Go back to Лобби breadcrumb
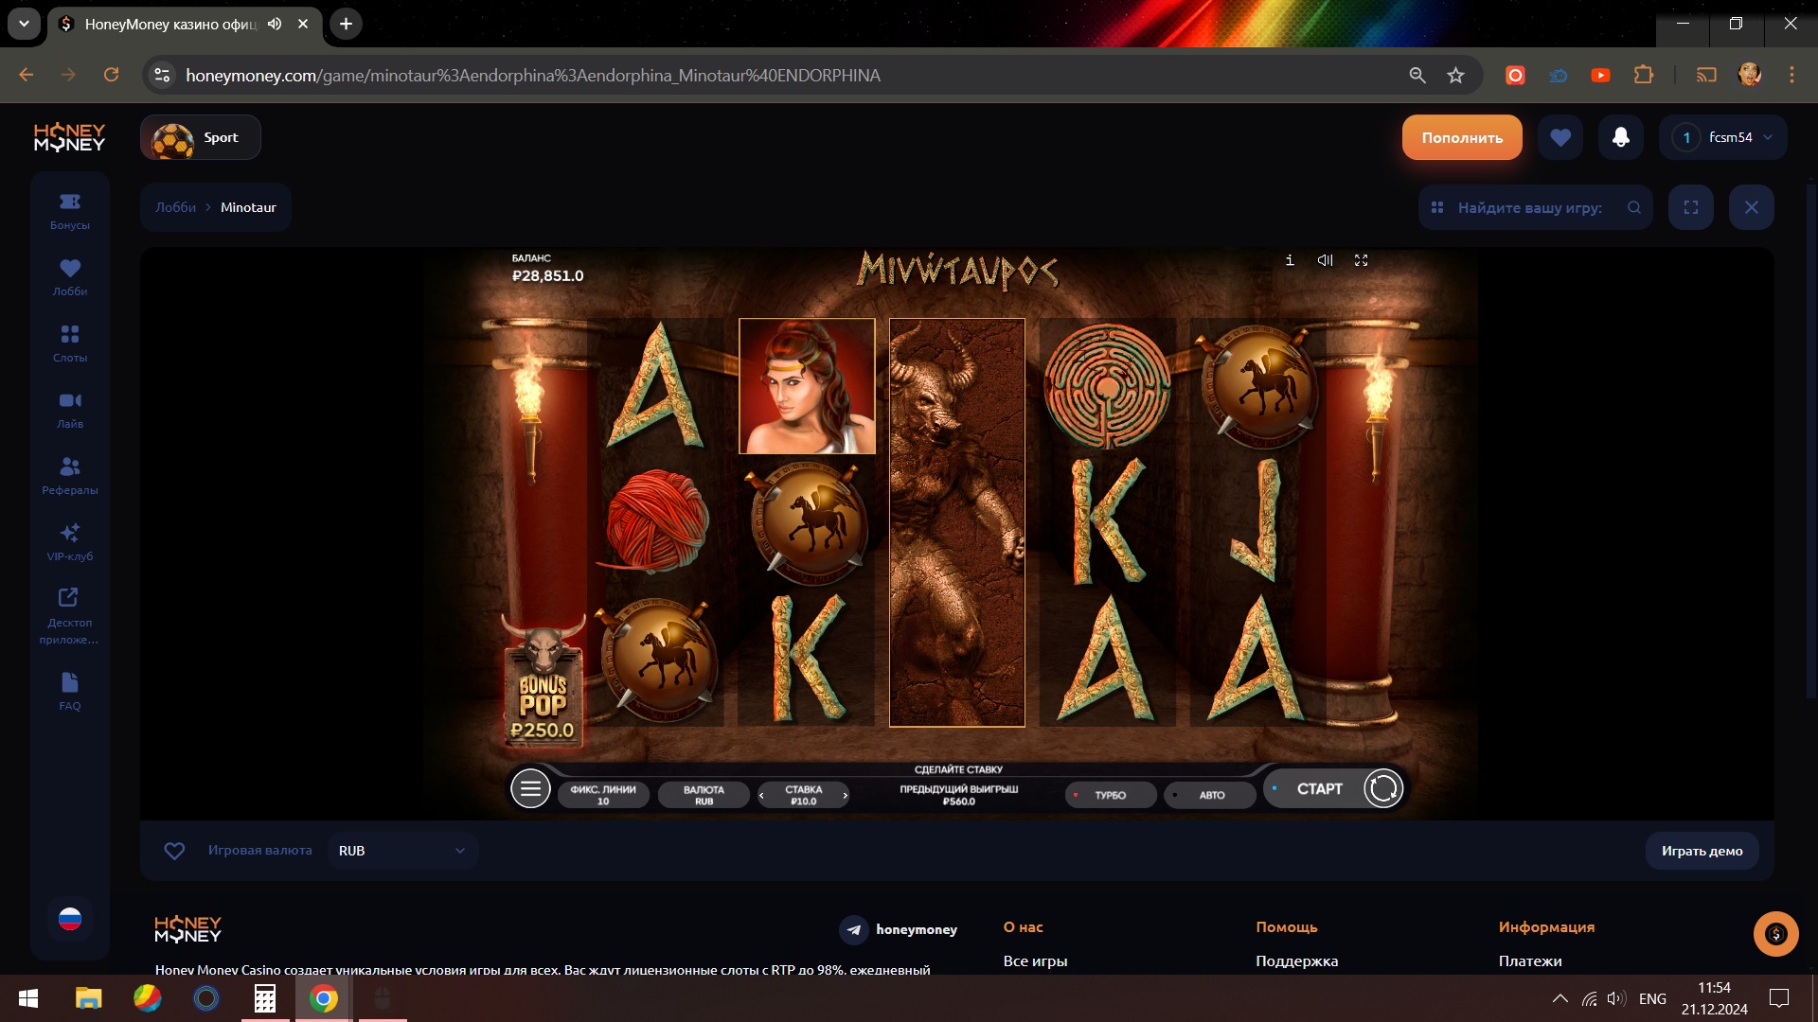The image size is (1818, 1022). [176, 207]
